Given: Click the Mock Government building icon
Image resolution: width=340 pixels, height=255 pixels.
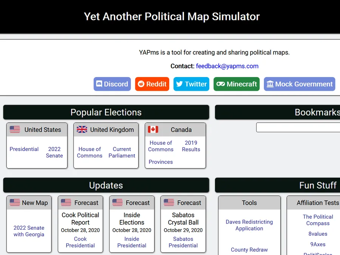Looking at the screenshot, I should point(270,84).
